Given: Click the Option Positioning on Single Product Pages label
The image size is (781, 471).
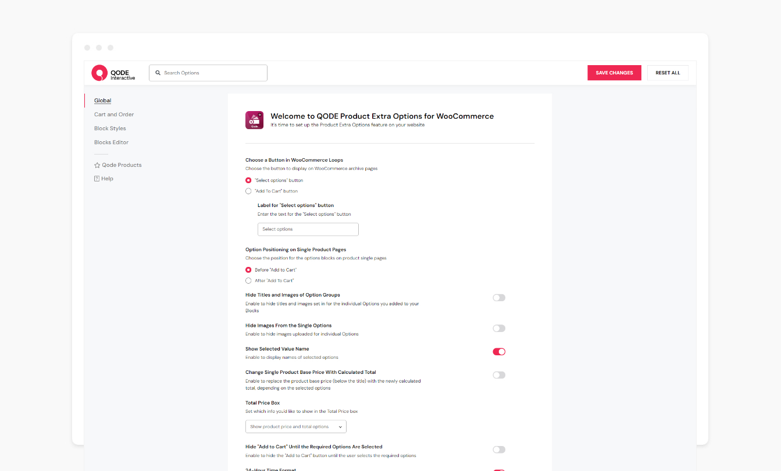Looking at the screenshot, I should click(295, 249).
